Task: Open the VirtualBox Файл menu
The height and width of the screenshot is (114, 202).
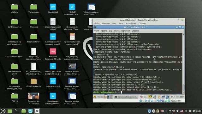Action: 97,23
